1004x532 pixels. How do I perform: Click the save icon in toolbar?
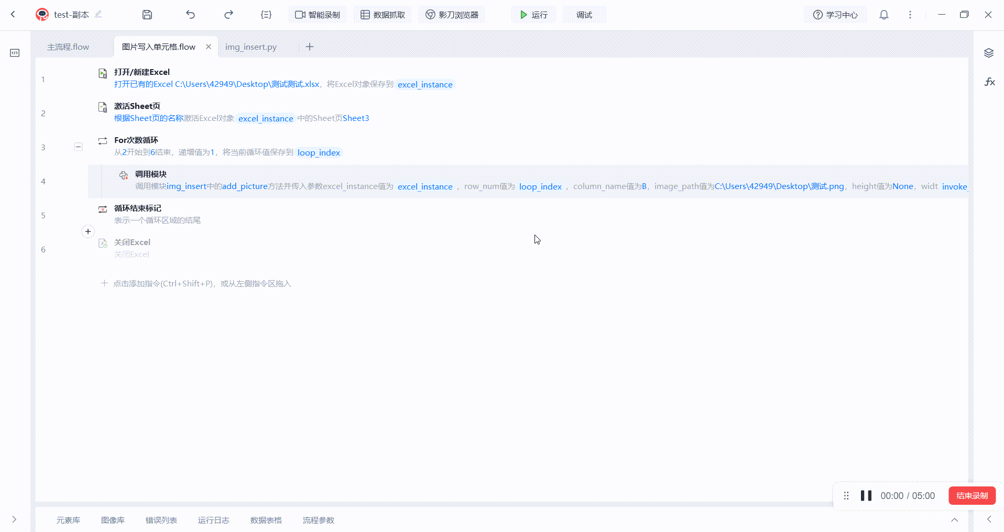click(147, 15)
